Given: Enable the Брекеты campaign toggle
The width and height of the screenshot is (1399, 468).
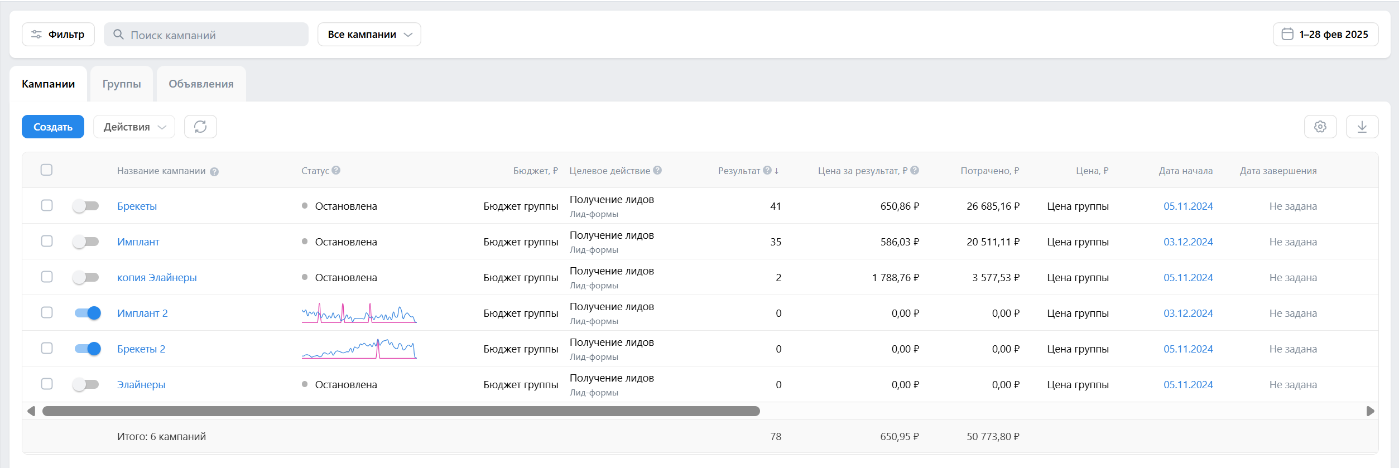Looking at the screenshot, I should click(x=86, y=206).
